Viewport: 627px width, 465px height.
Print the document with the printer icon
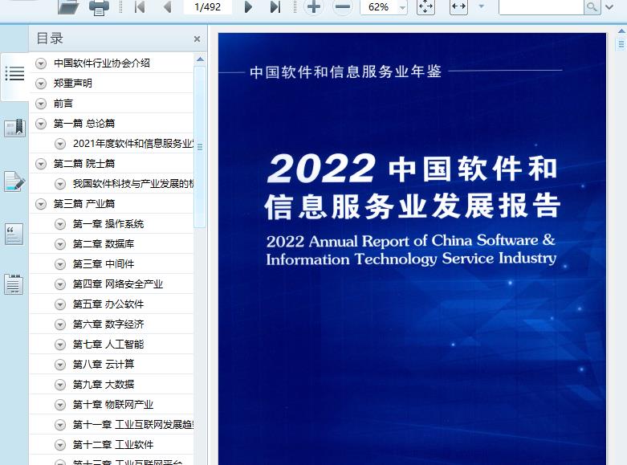99,7
